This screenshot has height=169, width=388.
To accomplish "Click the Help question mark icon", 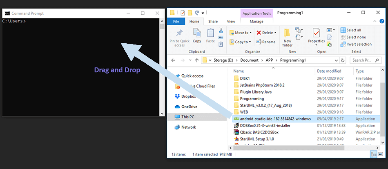I will pos(382,22).
